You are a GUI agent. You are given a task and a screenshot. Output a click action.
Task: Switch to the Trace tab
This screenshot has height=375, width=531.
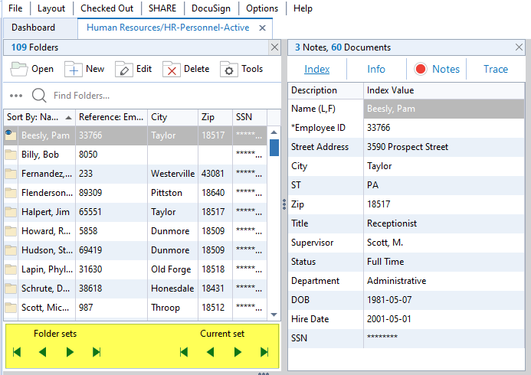(496, 69)
